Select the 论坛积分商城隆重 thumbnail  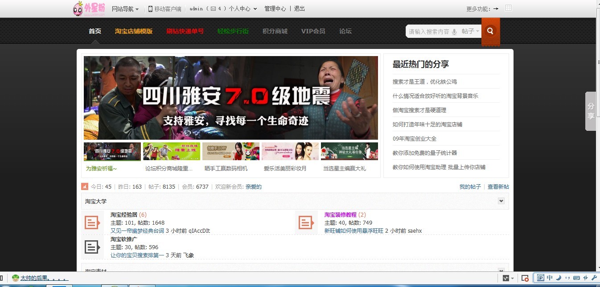point(172,152)
